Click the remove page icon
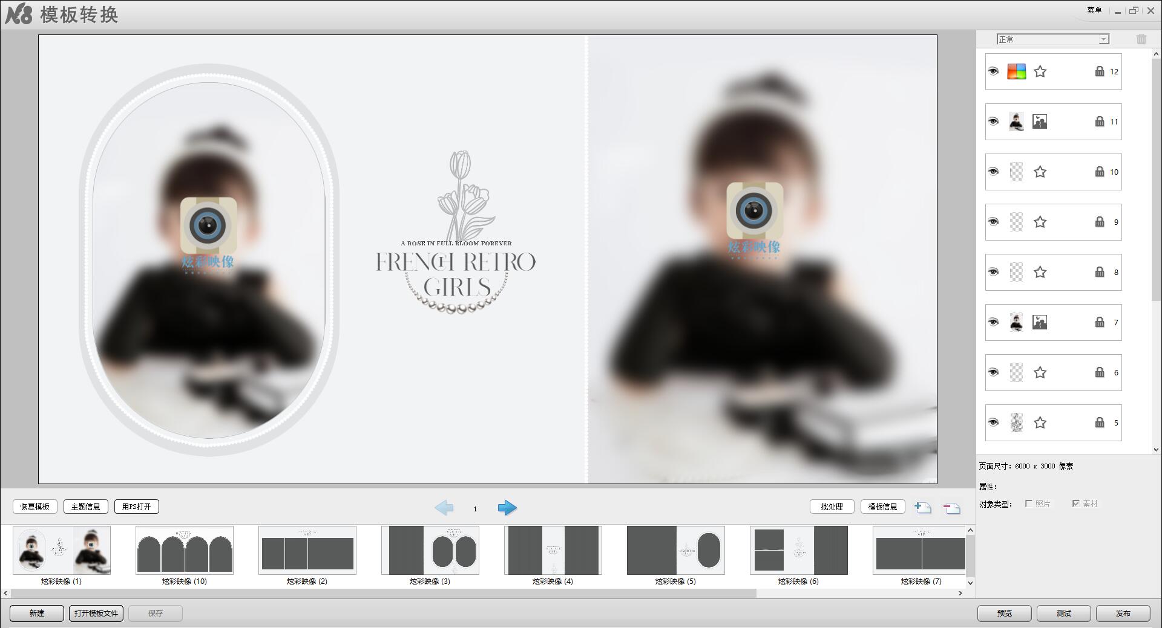 951,508
